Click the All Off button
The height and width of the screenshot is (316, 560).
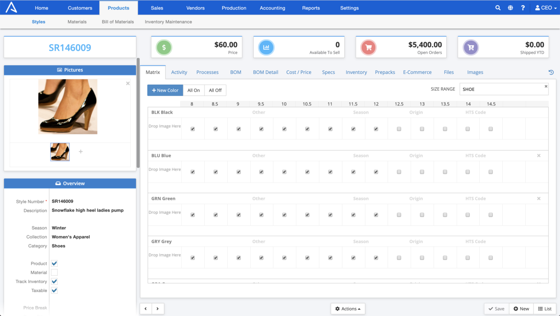tap(215, 90)
